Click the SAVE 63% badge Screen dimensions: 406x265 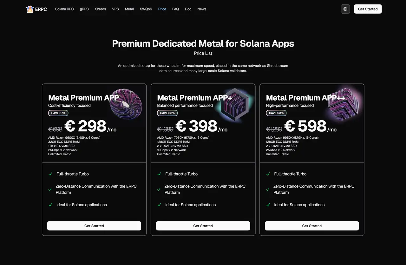coord(167,113)
